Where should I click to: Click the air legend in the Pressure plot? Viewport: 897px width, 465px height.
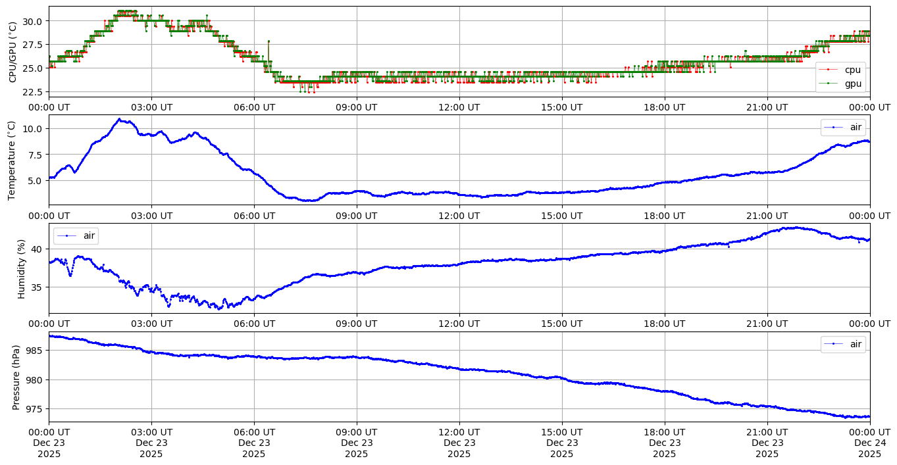[842, 344]
